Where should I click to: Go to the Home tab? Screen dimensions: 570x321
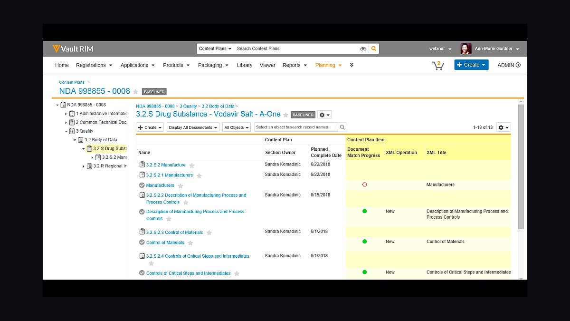[62, 65]
